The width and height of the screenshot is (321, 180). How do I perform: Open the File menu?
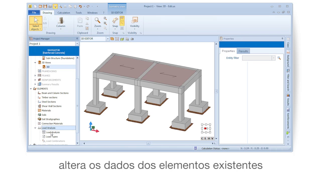click(x=34, y=12)
